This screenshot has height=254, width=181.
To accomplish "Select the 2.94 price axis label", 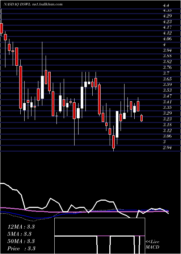I will point(167,148).
